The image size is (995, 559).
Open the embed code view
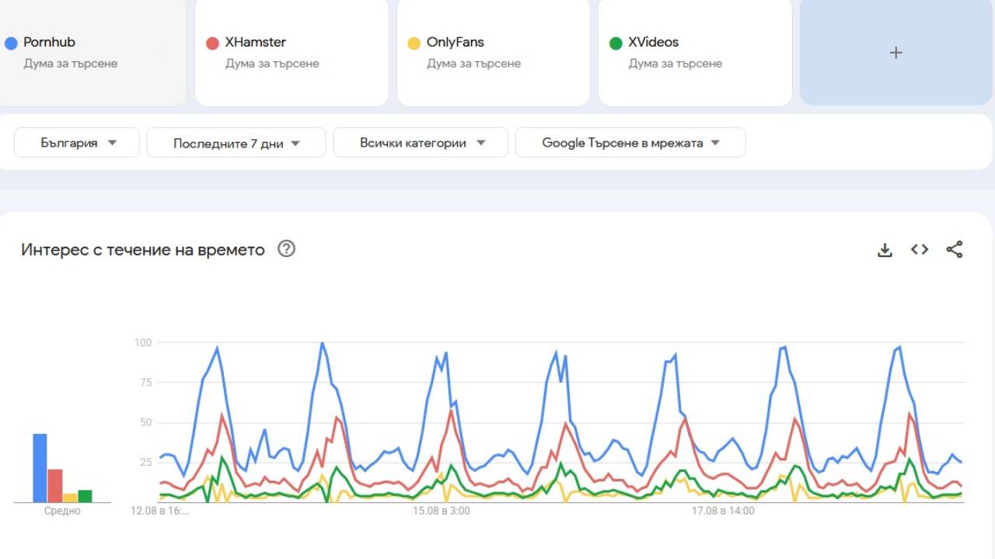919,249
